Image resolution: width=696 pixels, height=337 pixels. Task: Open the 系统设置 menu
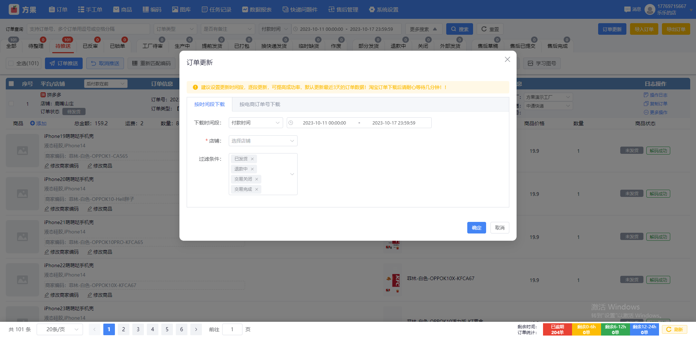point(384,9)
